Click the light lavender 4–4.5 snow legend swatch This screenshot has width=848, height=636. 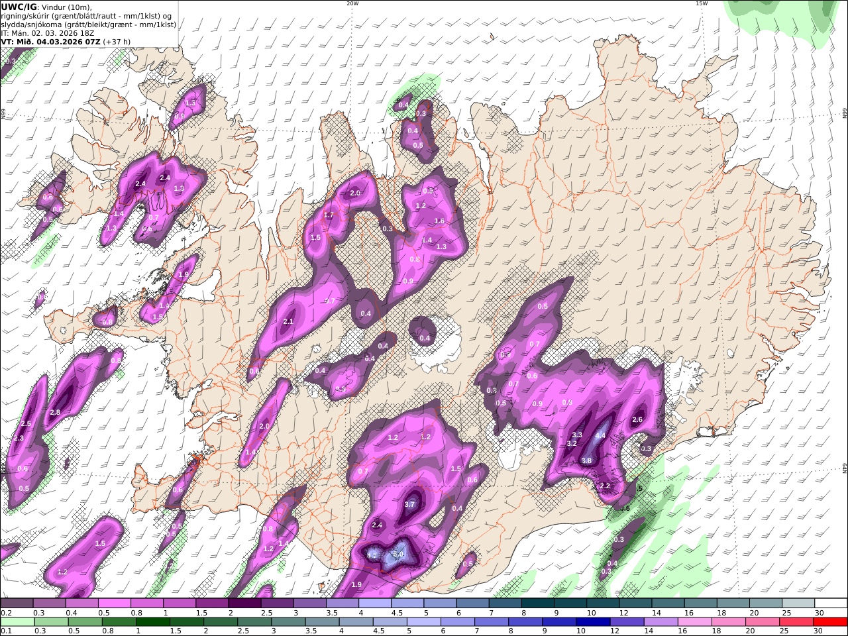[x=374, y=604]
